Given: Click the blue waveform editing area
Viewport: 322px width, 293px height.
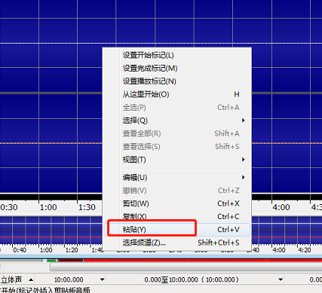Looking at the screenshot, I should [x=51, y=100].
